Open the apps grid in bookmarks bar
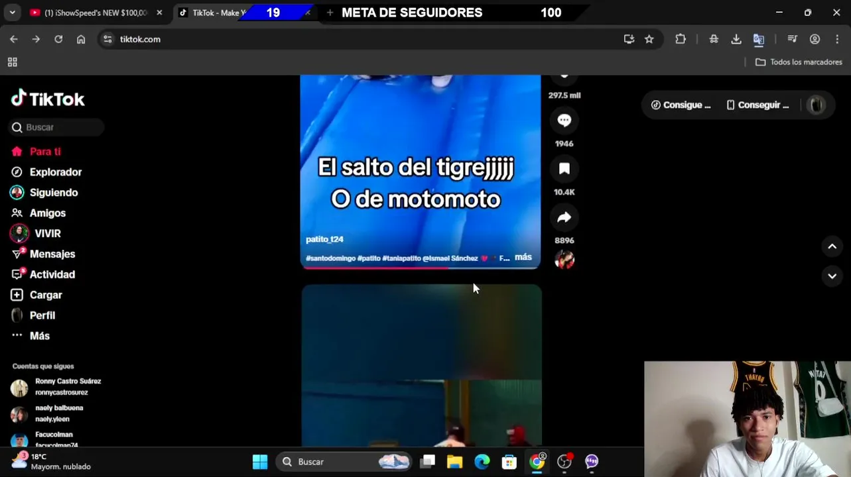 coord(12,62)
